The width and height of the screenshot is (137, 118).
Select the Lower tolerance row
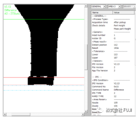click(113, 54)
